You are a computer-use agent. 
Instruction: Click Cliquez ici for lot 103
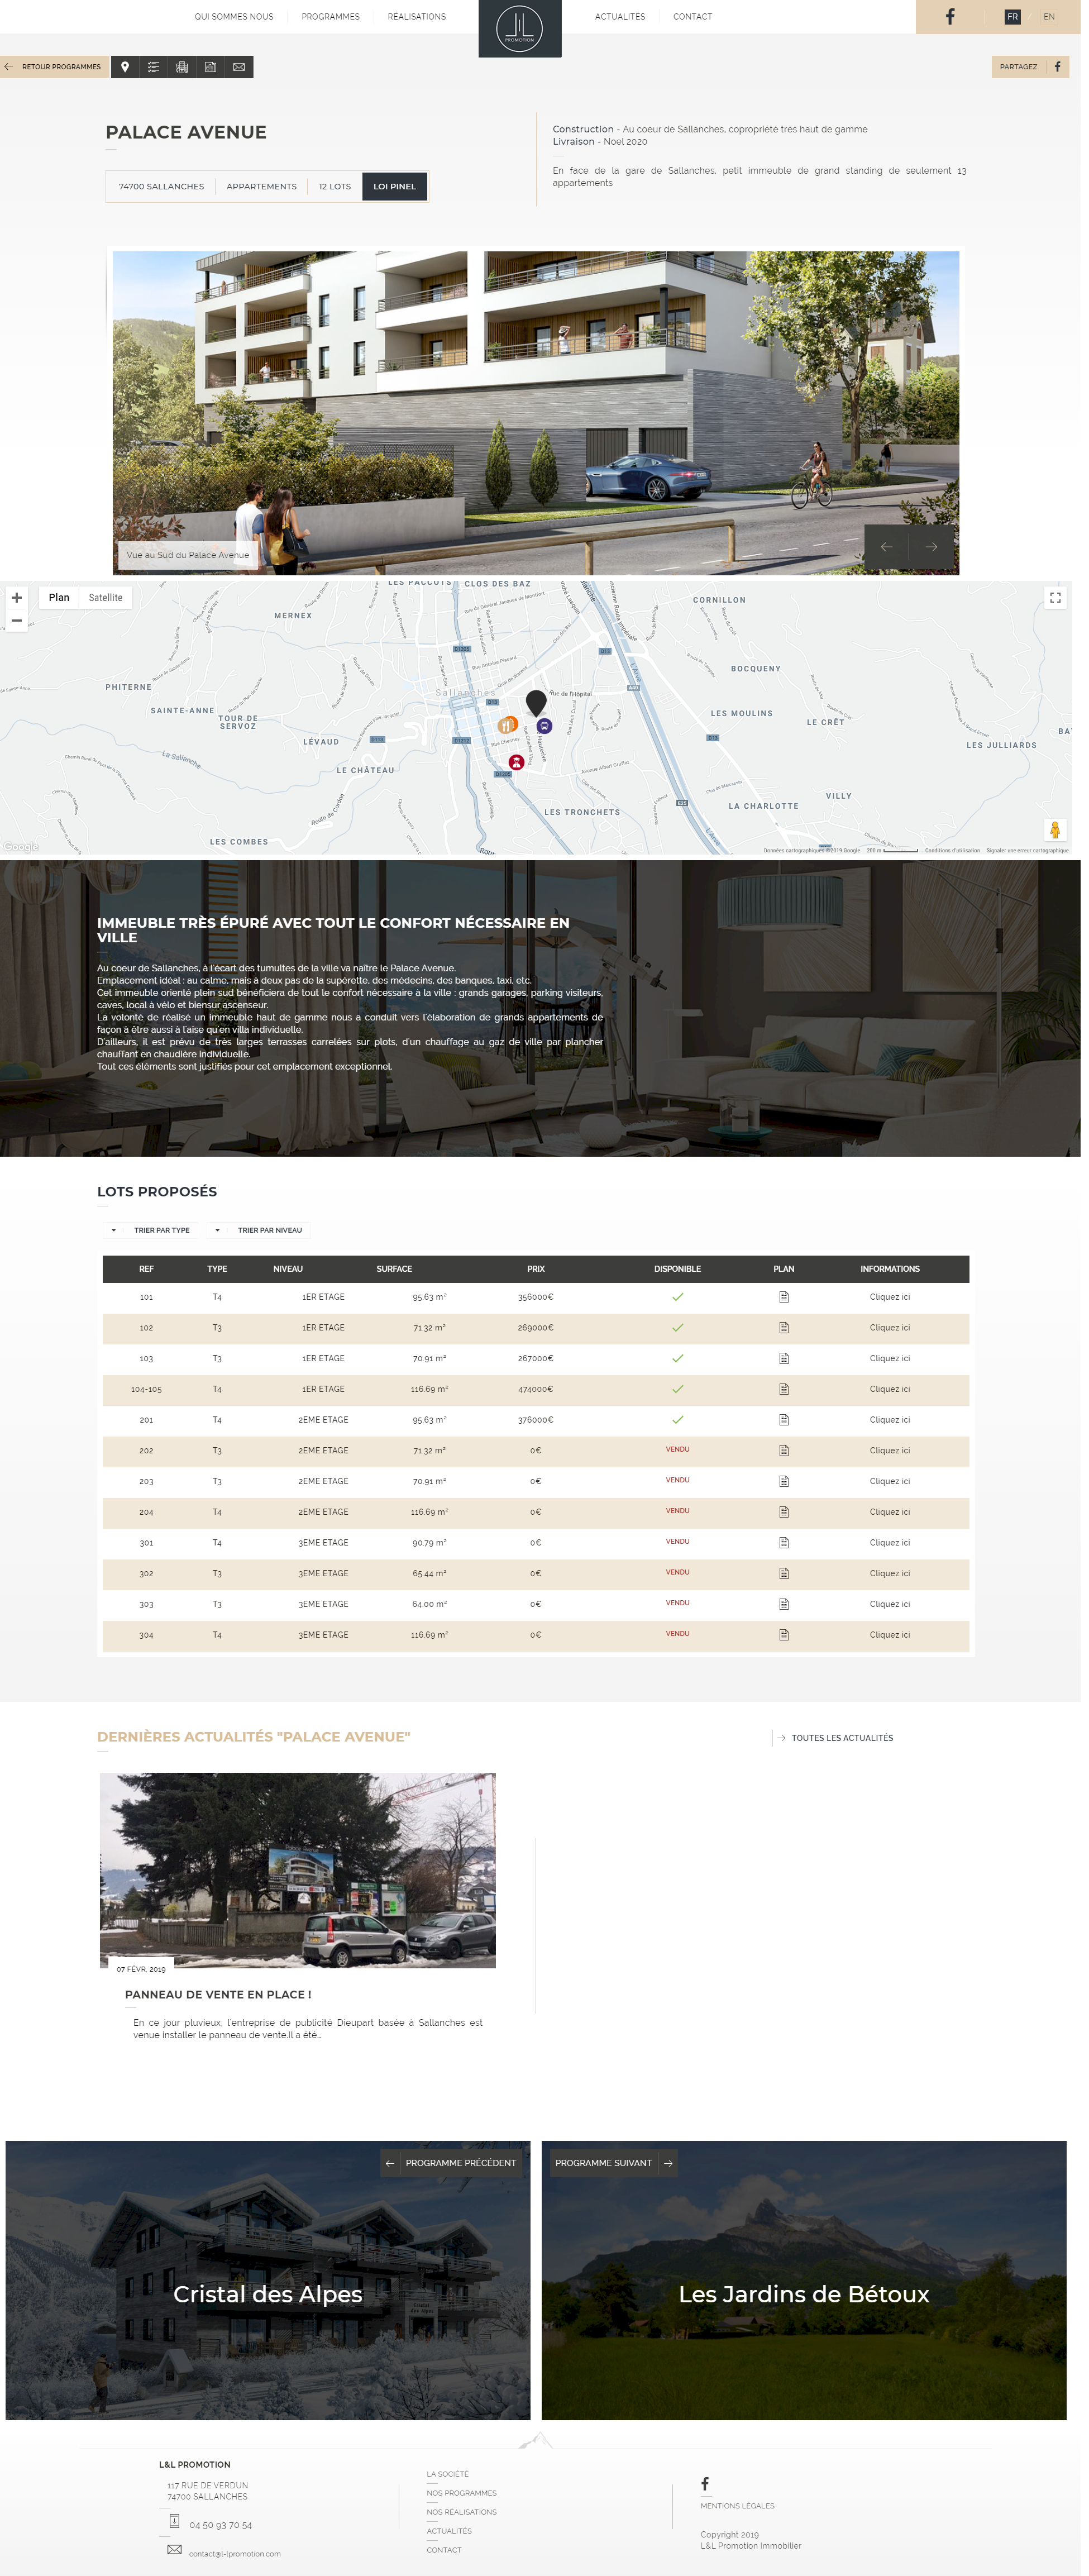[890, 1358]
